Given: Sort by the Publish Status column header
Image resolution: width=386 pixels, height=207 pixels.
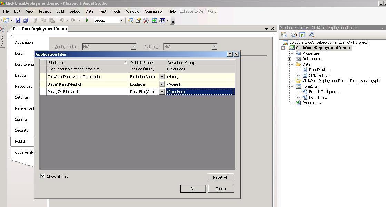Looking at the screenshot, I should [x=147, y=63].
